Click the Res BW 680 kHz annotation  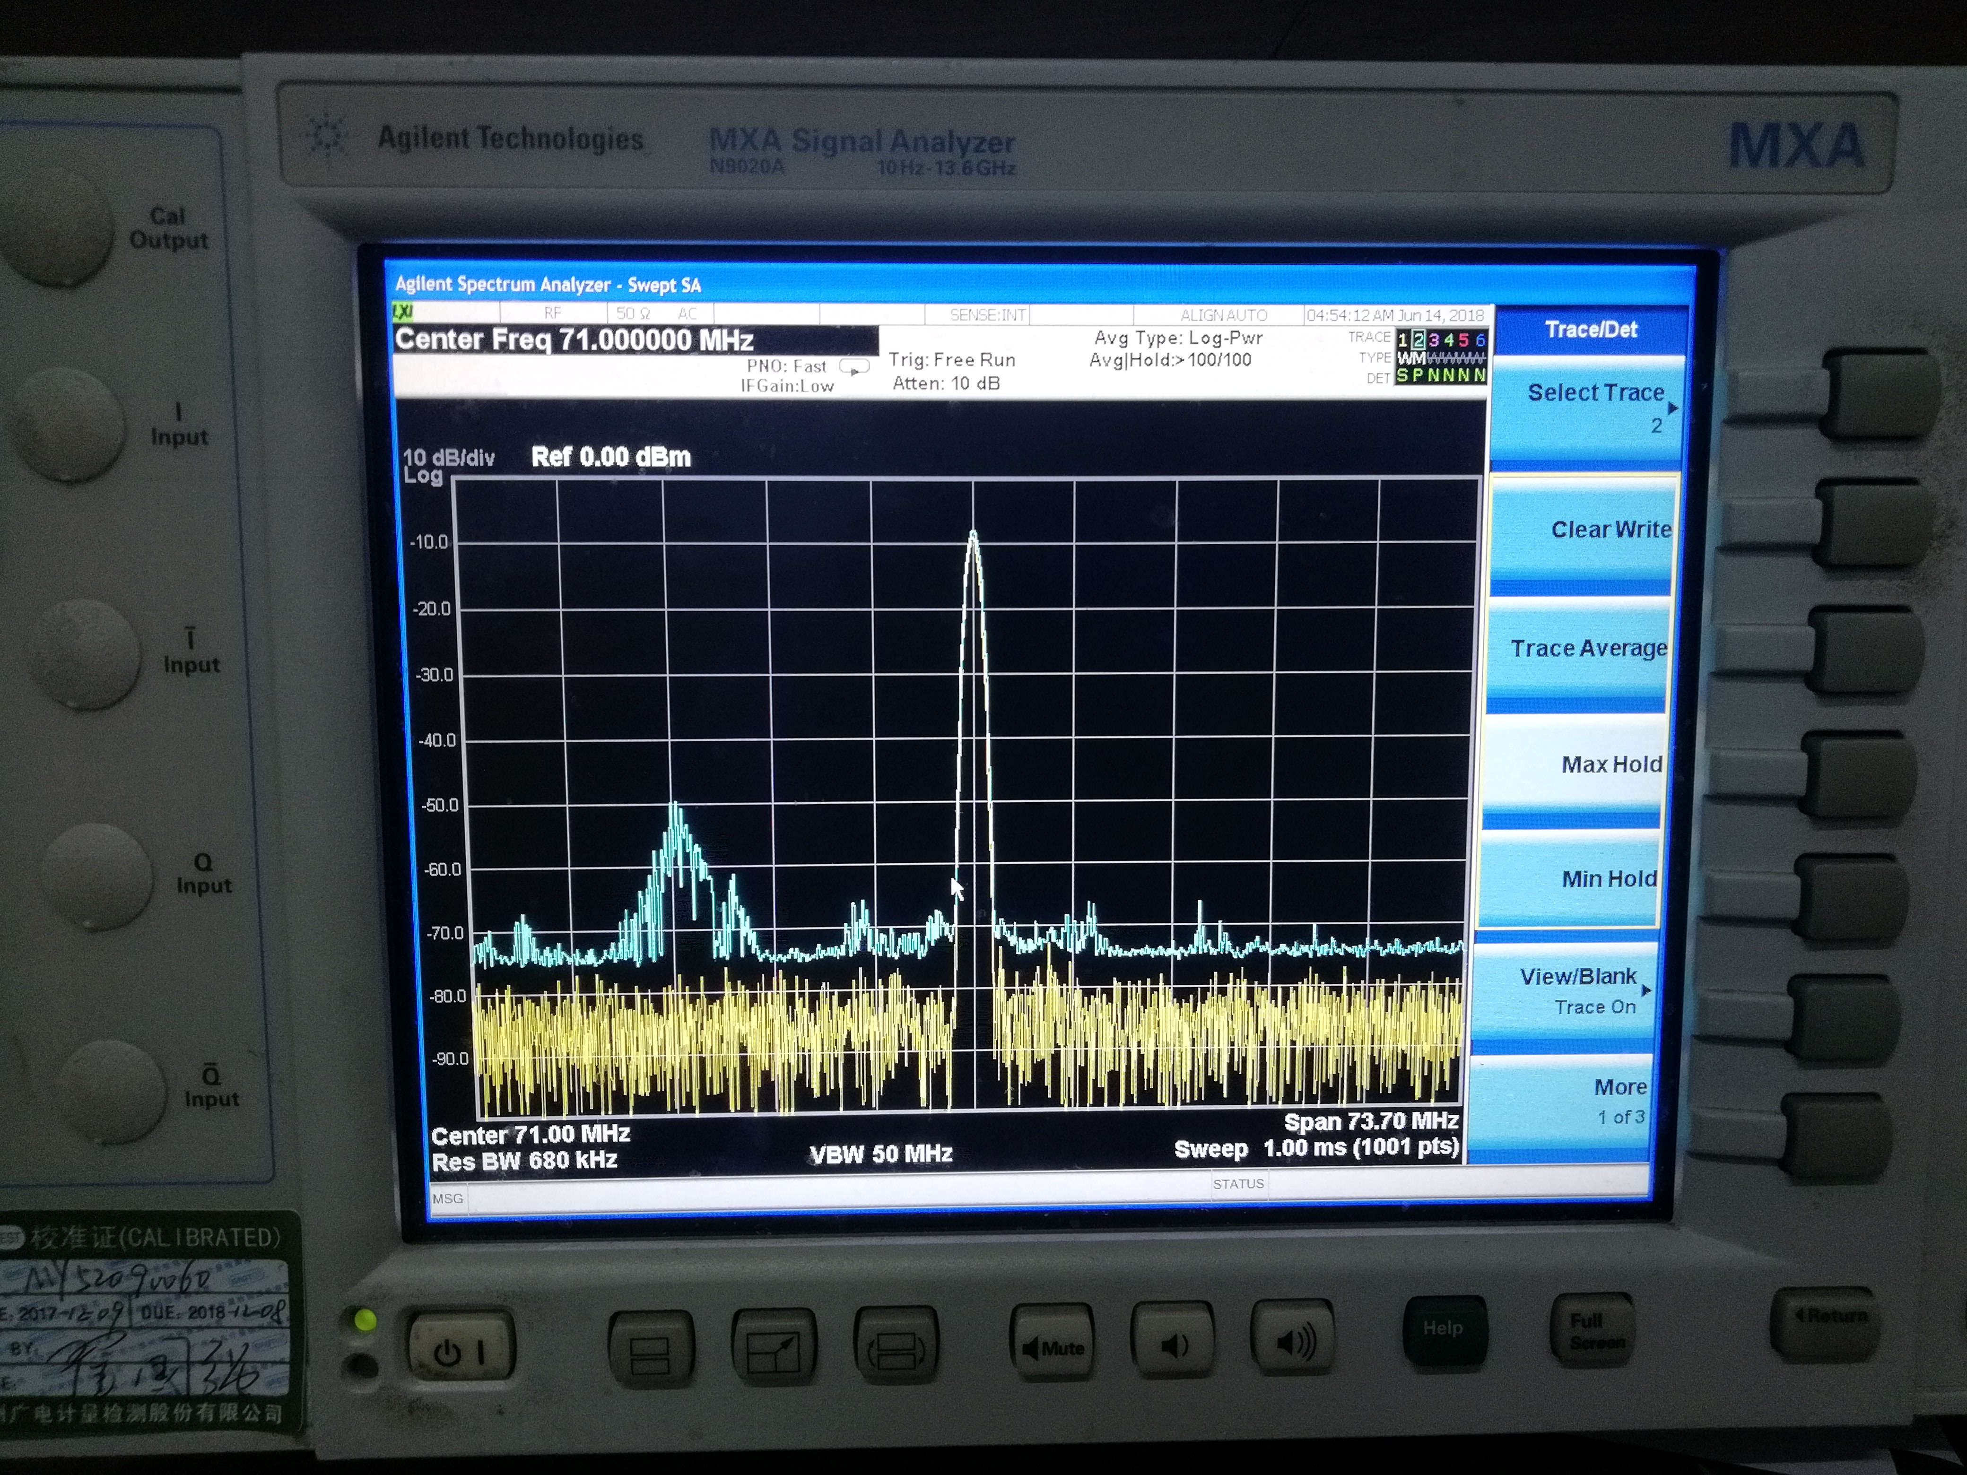525,1161
